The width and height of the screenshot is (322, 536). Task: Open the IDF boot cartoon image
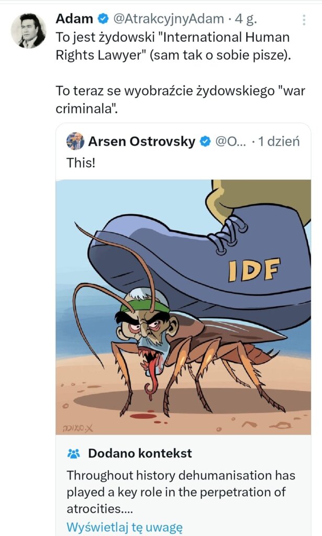184,307
